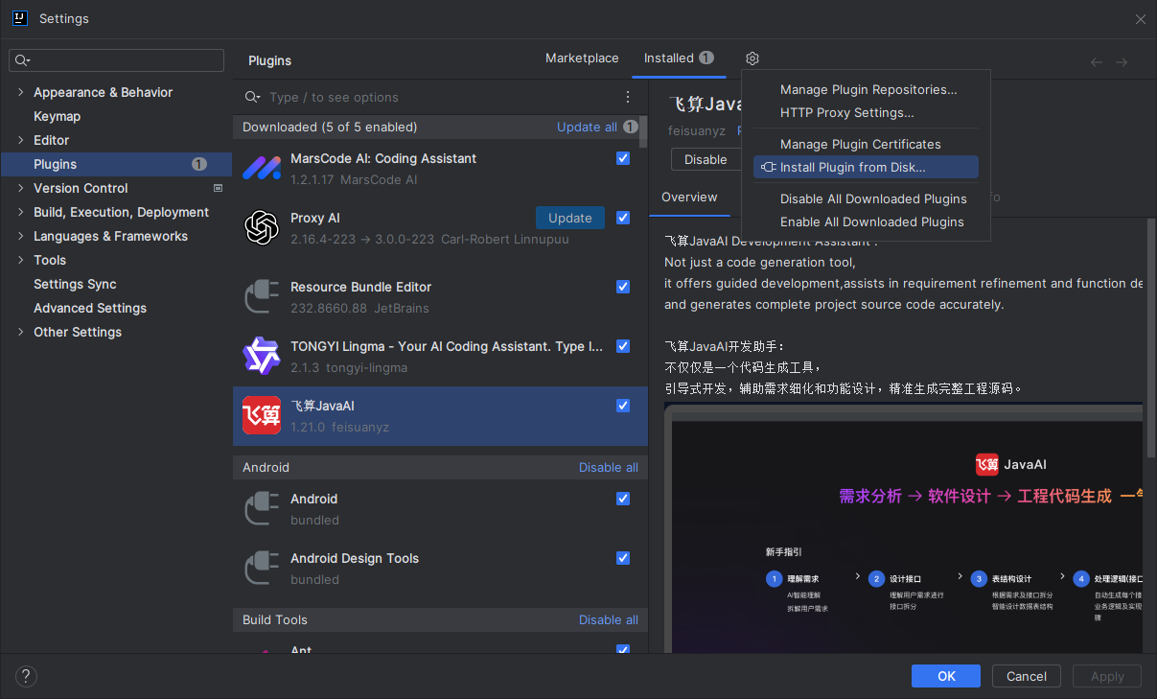Select the Plugins item in settings tree

116,164
